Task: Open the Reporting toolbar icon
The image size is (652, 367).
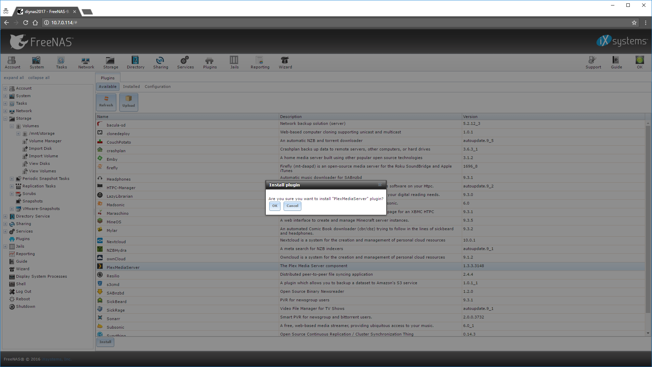Action: coord(260,63)
